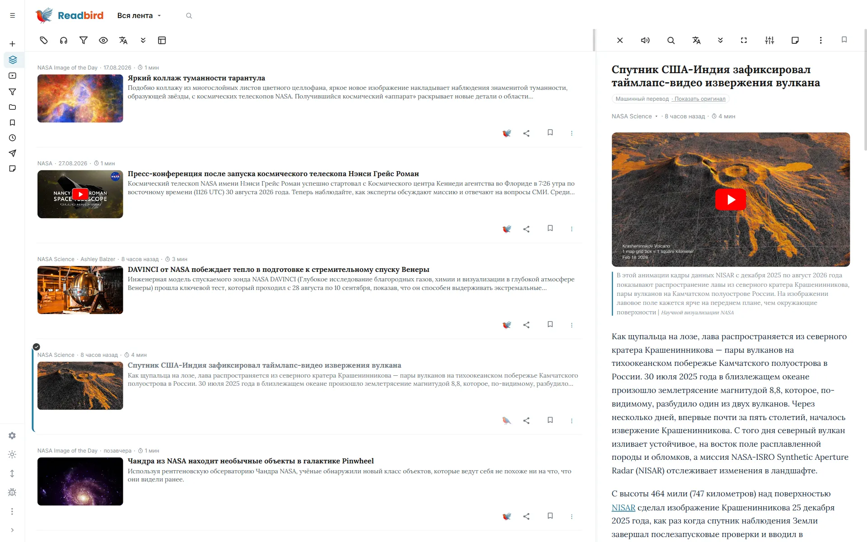Share the DAVINCI article
867x542 pixels.
(x=526, y=325)
